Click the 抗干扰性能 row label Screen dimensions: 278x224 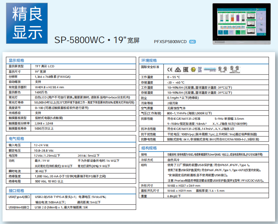click(148, 134)
